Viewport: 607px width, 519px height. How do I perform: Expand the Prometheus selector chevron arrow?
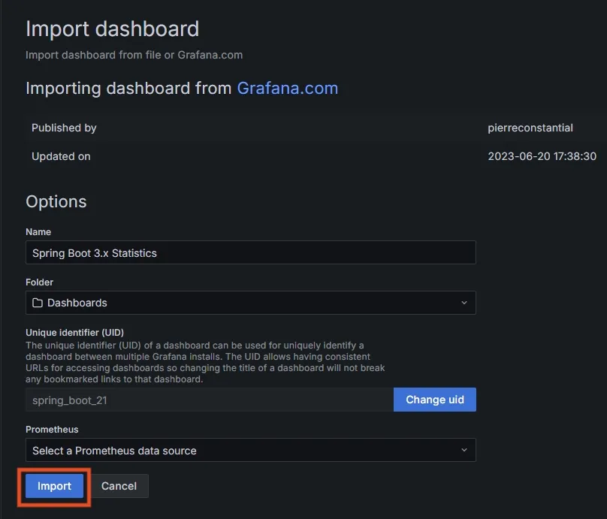point(464,450)
